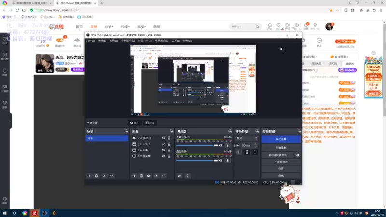This screenshot has width=386, height=217.
Task: Lock the 文本 (GDI+) source
Action: pyautogui.click(x=169, y=138)
